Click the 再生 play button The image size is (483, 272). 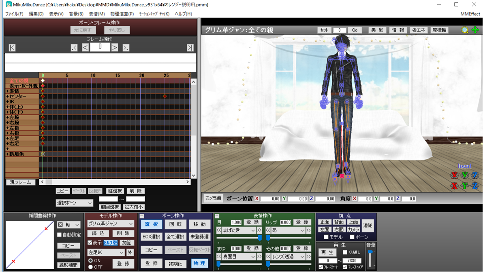(327, 252)
